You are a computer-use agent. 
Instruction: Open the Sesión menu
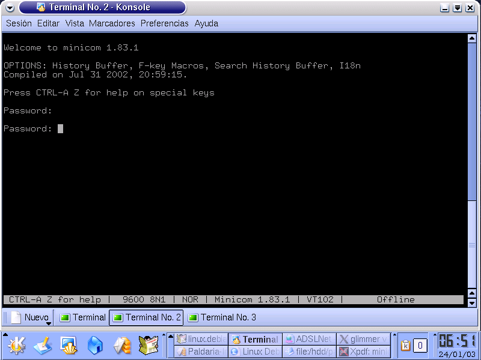click(x=19, y=23)
